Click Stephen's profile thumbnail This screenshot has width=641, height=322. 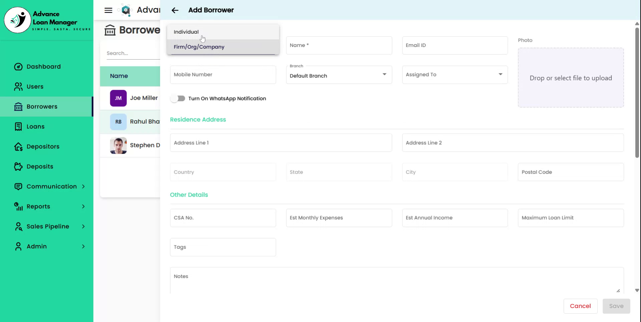point(118,145)
